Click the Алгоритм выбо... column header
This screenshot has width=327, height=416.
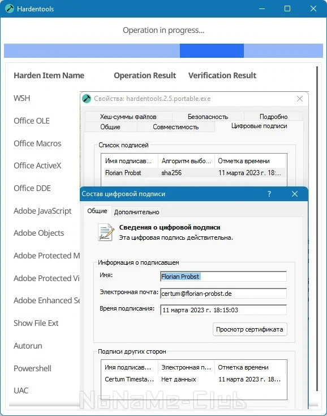tap(186, 161)
